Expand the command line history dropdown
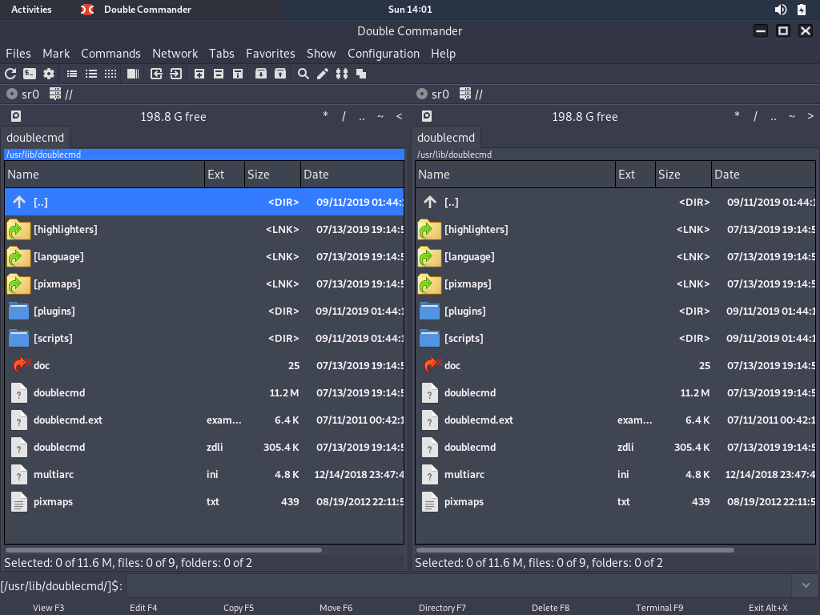Screen dimensions: 820x615 pyautogui.click(x=806, y=585)
